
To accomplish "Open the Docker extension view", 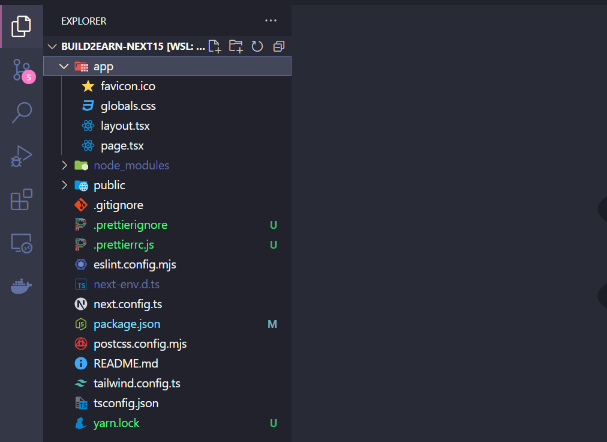I will click(21, 286).
